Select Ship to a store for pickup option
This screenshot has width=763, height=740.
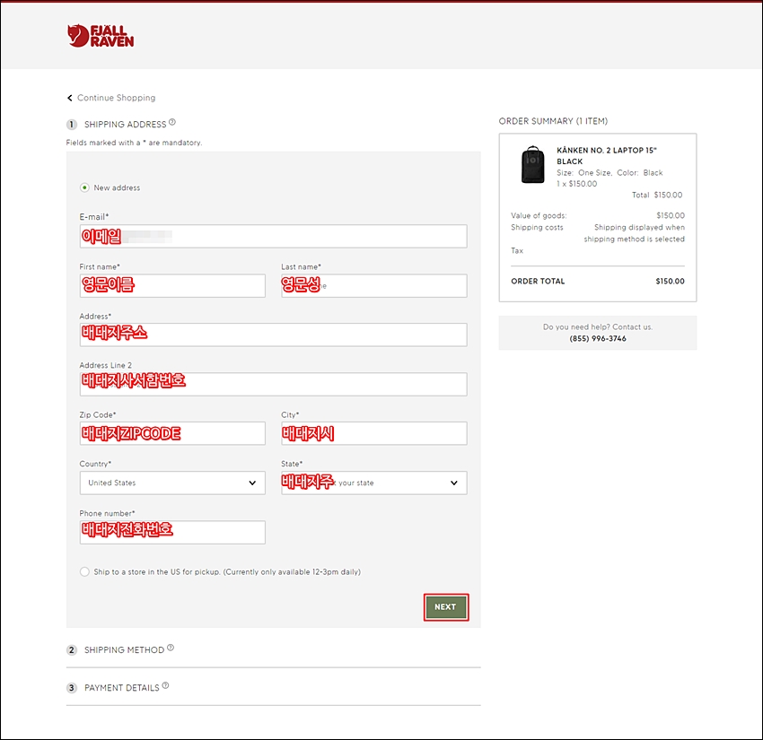click(84, 571)
